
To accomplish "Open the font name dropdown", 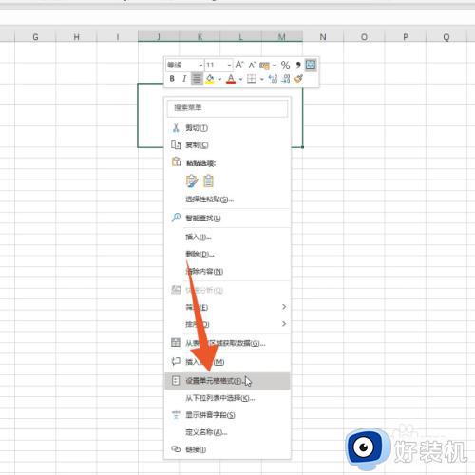I will click(x=200, y=66).
